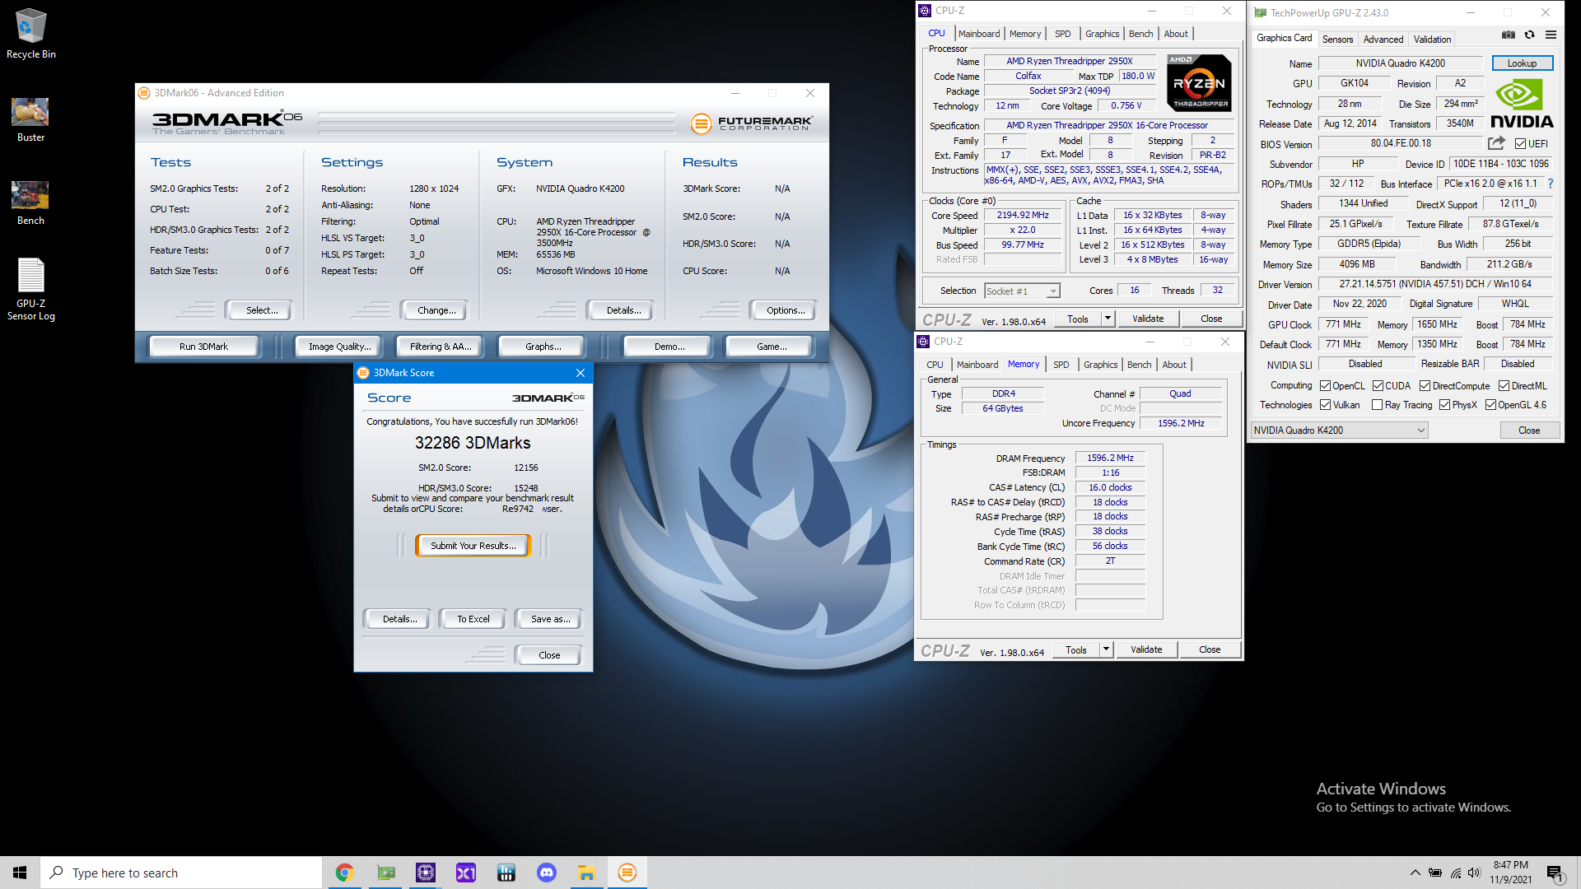Click the Ryzen Threadripper logo in CPU-Z

point(1200,82)
